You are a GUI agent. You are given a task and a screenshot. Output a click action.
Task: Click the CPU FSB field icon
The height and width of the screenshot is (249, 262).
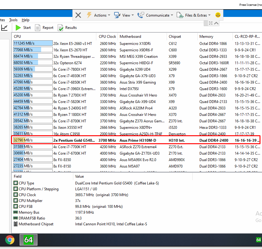click(16, 206)
